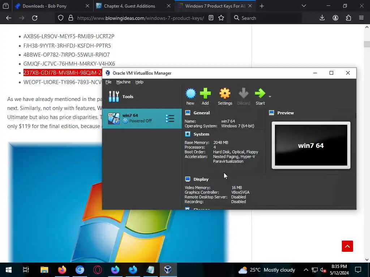370x277 pixels.
Task: Close the Downloads - Bob Pony tab
Action: (x=87, y=6)
